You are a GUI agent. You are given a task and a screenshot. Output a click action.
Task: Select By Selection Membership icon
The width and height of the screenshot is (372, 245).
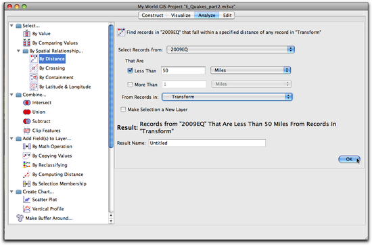coord(26,183)
